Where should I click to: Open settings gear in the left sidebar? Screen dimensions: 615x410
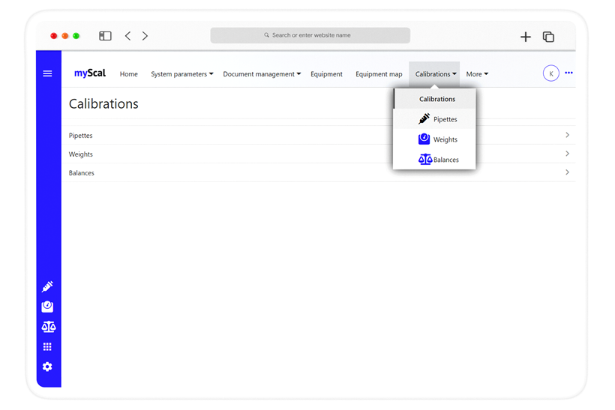[47, 367]
